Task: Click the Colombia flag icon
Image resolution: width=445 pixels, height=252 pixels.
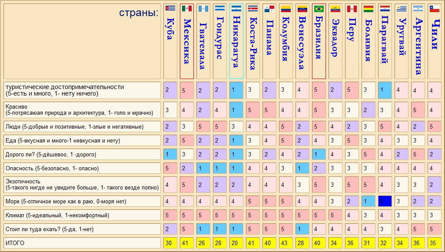Action: (286, 9)
